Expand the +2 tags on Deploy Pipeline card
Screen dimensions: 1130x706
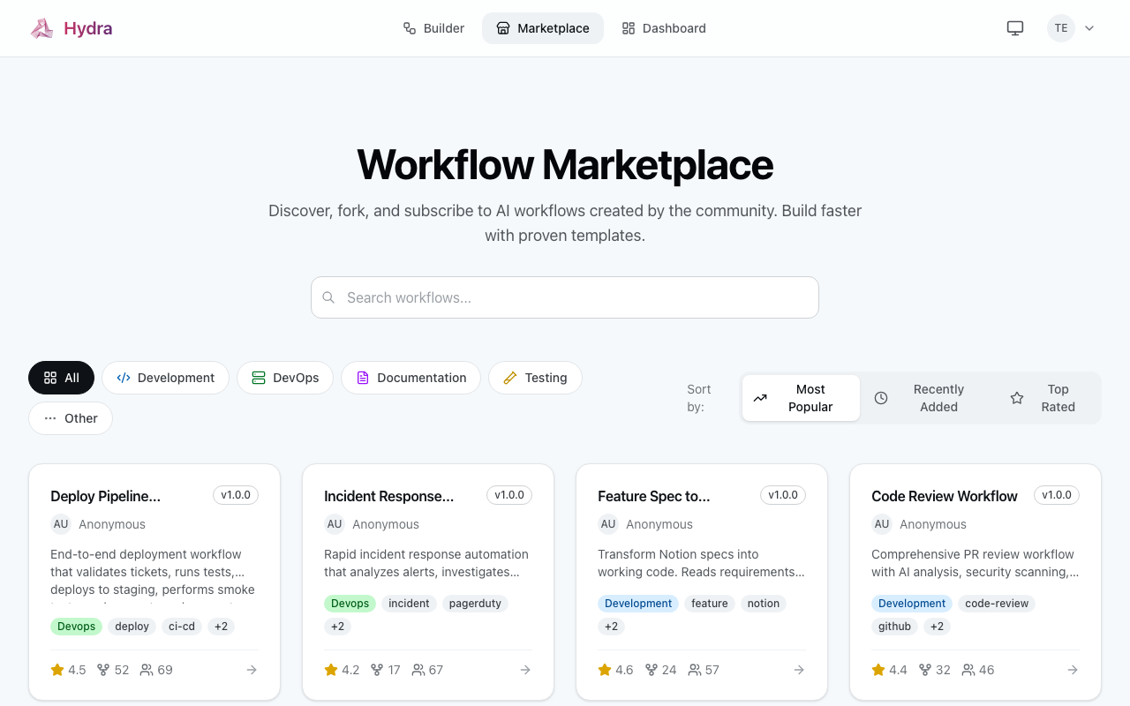[221, 626]
